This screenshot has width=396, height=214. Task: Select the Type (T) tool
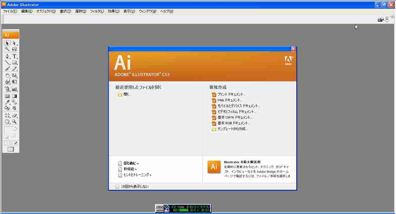tap(14, 56)
